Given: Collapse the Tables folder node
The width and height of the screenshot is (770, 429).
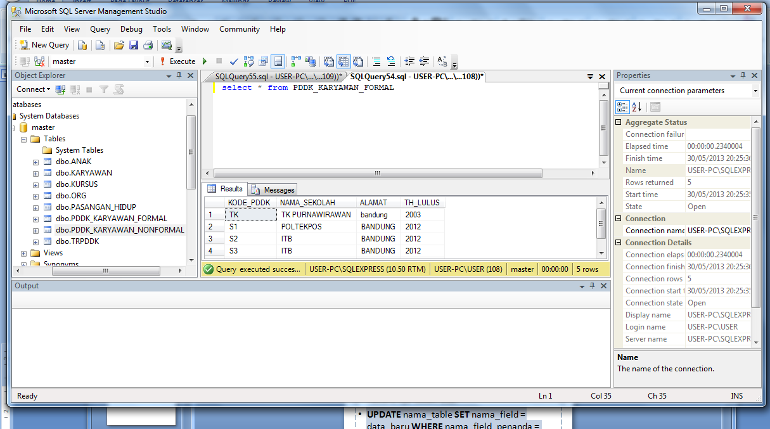Looking at the screenshot, I should pos(24,139).
